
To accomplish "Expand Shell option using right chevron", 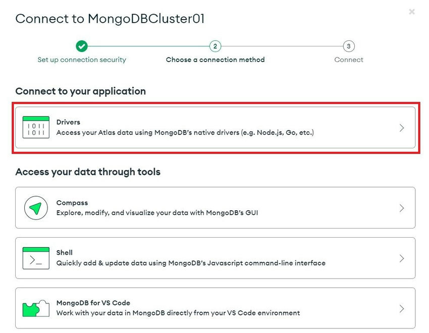I will coord(402,258).
